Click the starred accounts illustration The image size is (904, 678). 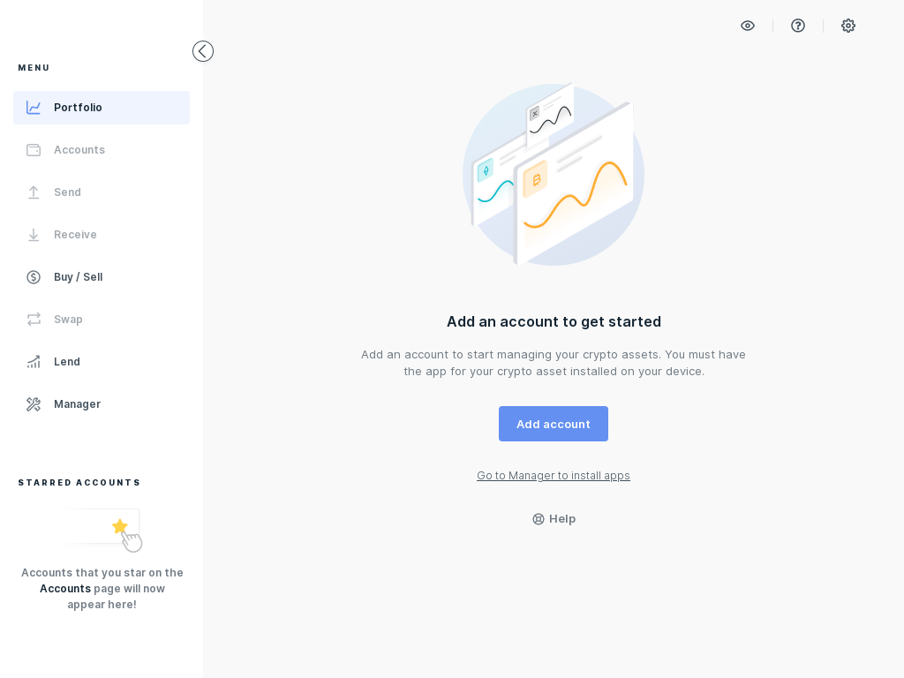pyautogui.click(x=102, y=528)
